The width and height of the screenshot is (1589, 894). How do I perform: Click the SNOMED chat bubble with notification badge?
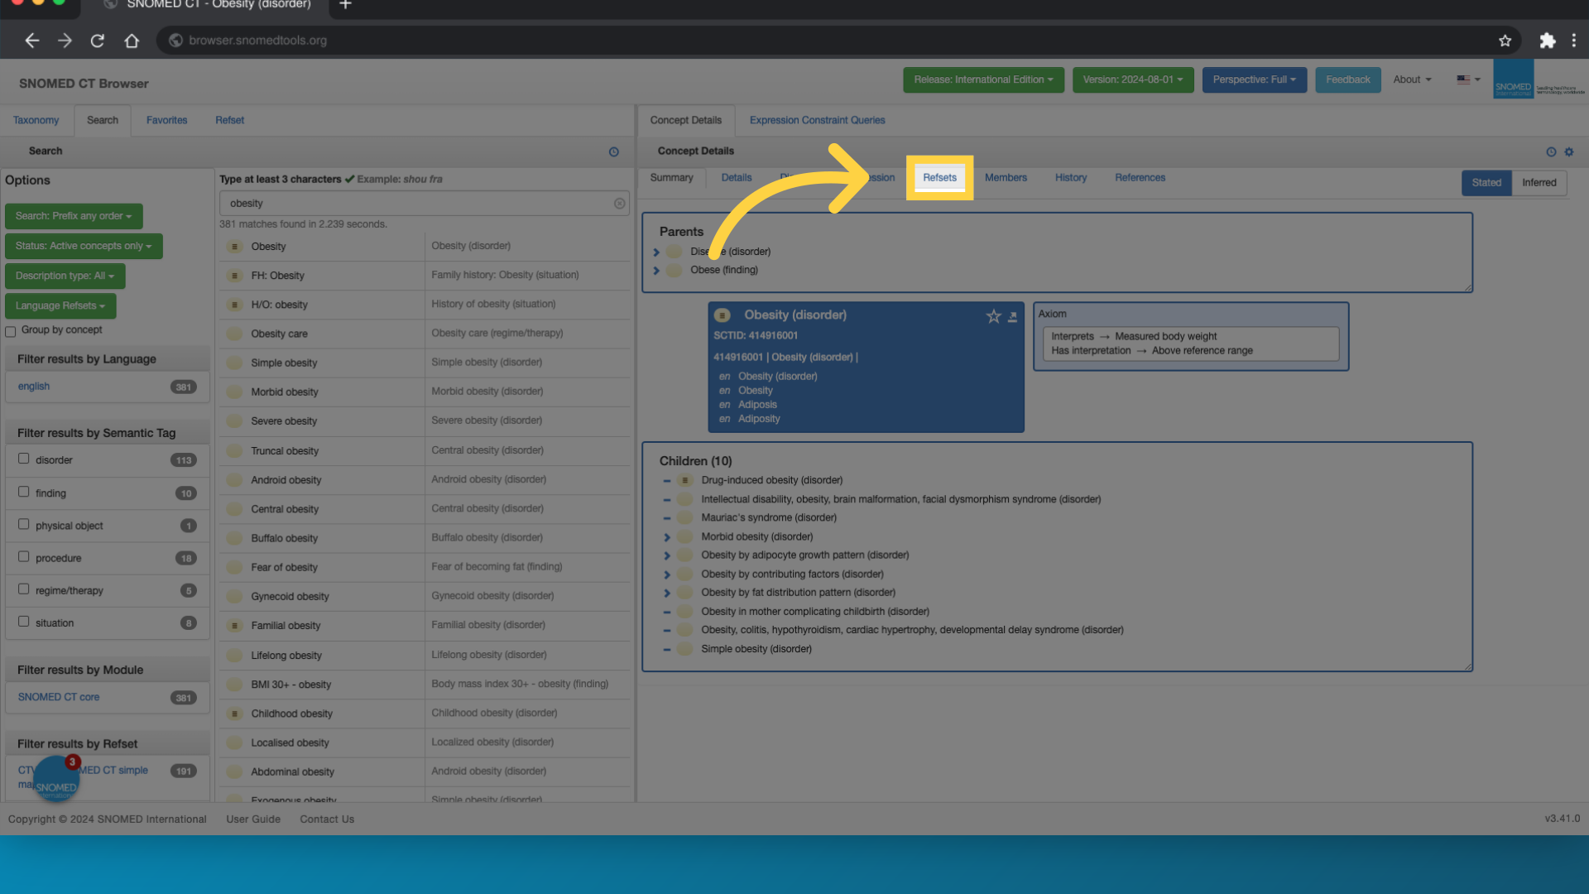click(56, 781)
